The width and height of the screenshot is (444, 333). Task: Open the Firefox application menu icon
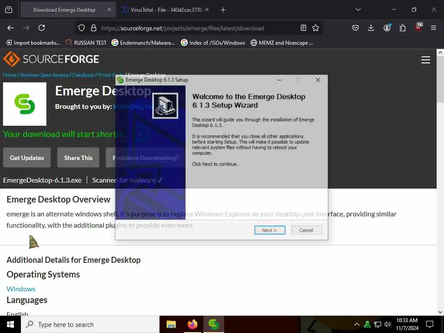click(433, 28)
